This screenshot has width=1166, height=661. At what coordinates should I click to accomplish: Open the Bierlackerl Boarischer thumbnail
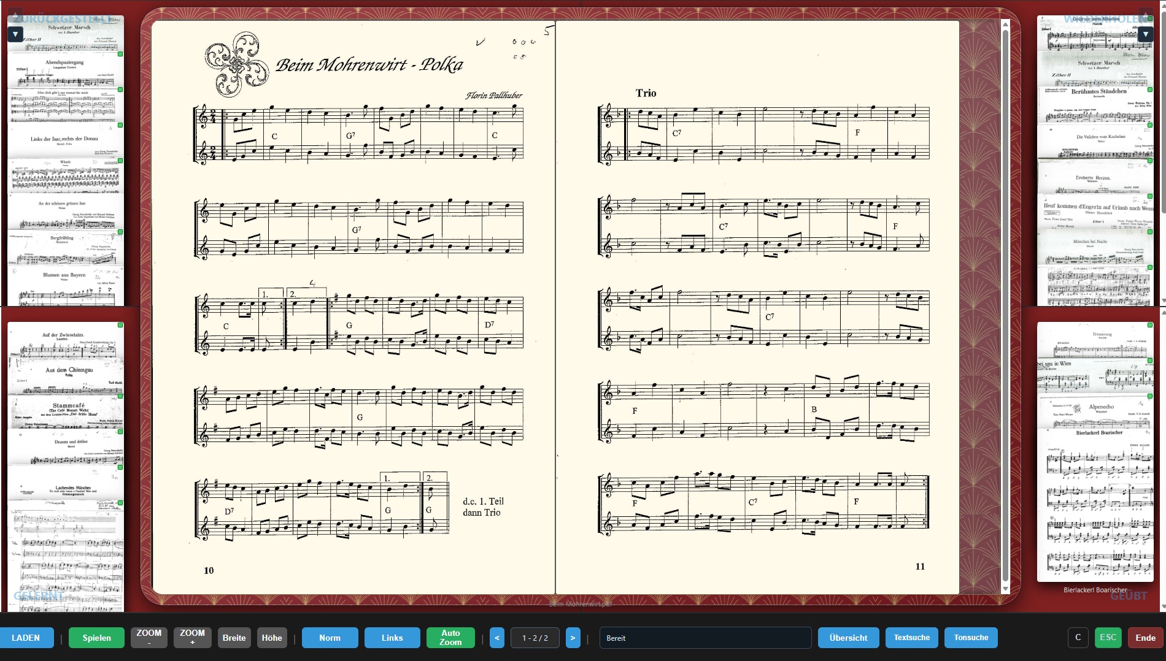[1095, 506]
